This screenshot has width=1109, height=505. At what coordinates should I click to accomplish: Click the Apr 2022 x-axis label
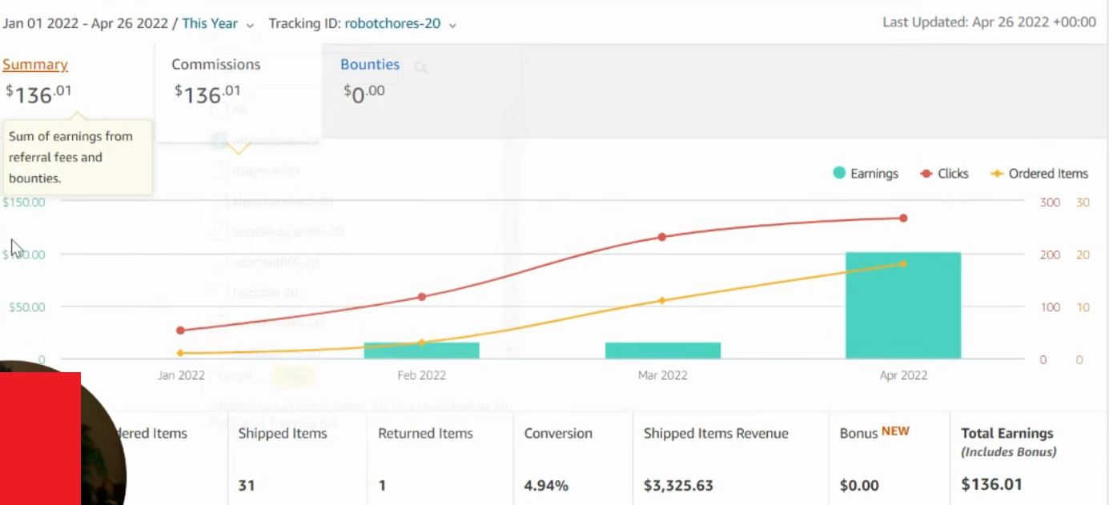(x=903, y=375)
